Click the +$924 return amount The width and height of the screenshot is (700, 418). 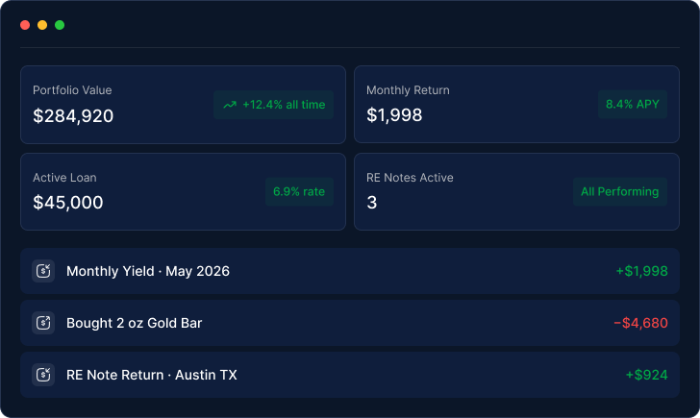coord(647,375)
